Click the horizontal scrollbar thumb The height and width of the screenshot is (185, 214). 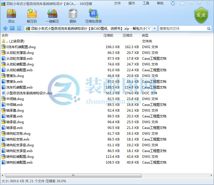pos(73,175)
